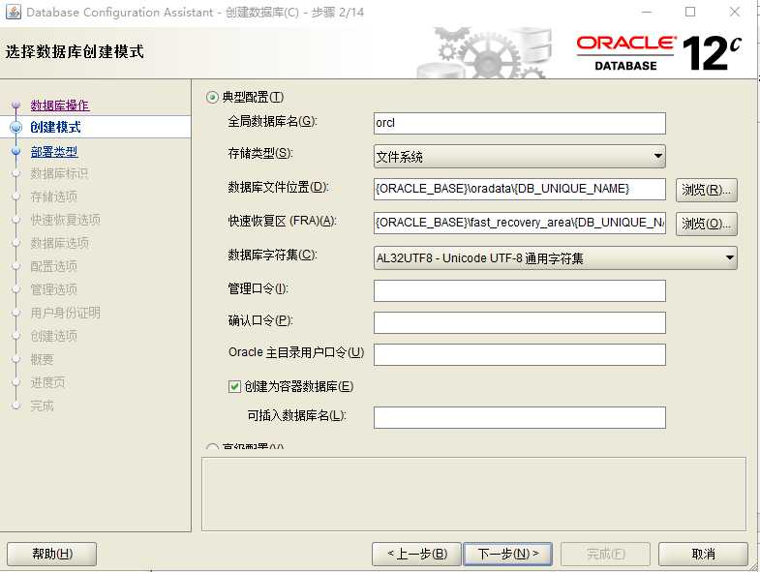Click the 进度页 step label
760x572 pixels.
coord(47,382)
